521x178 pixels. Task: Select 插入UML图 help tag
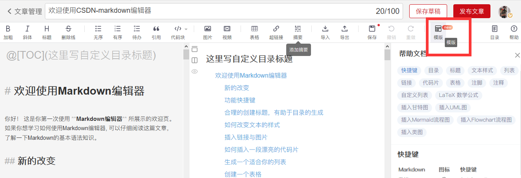click(453, 107)
